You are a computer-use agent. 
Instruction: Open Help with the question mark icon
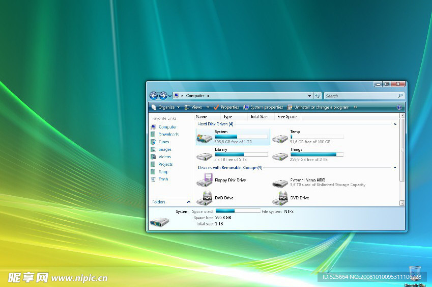[399, 108]
